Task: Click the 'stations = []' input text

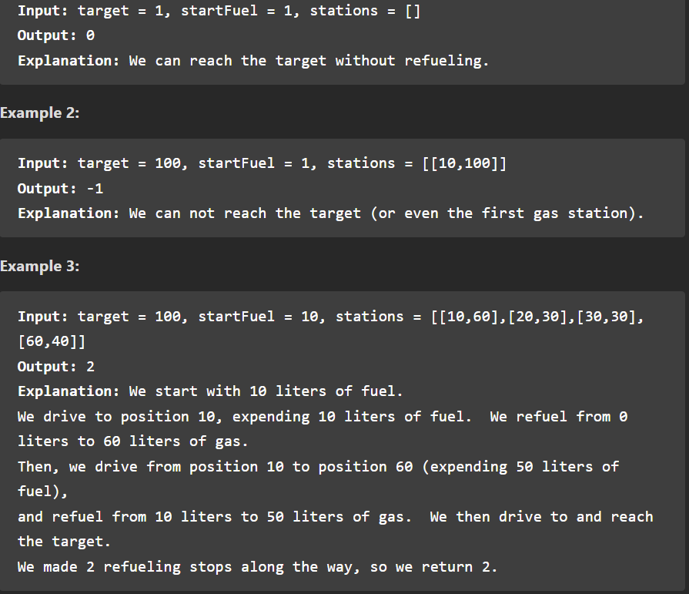Action: pos(365,11)
